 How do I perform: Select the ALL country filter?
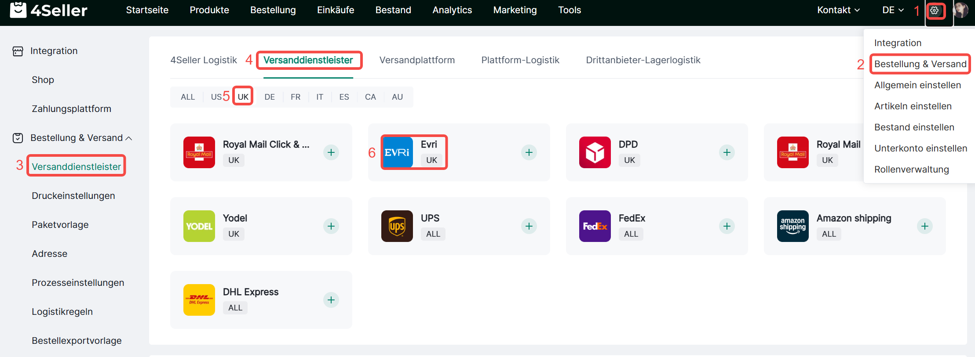click(x=188, y=97)
